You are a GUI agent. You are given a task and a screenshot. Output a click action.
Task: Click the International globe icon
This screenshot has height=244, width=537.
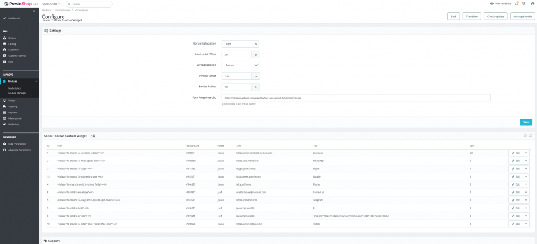[5, 118]
